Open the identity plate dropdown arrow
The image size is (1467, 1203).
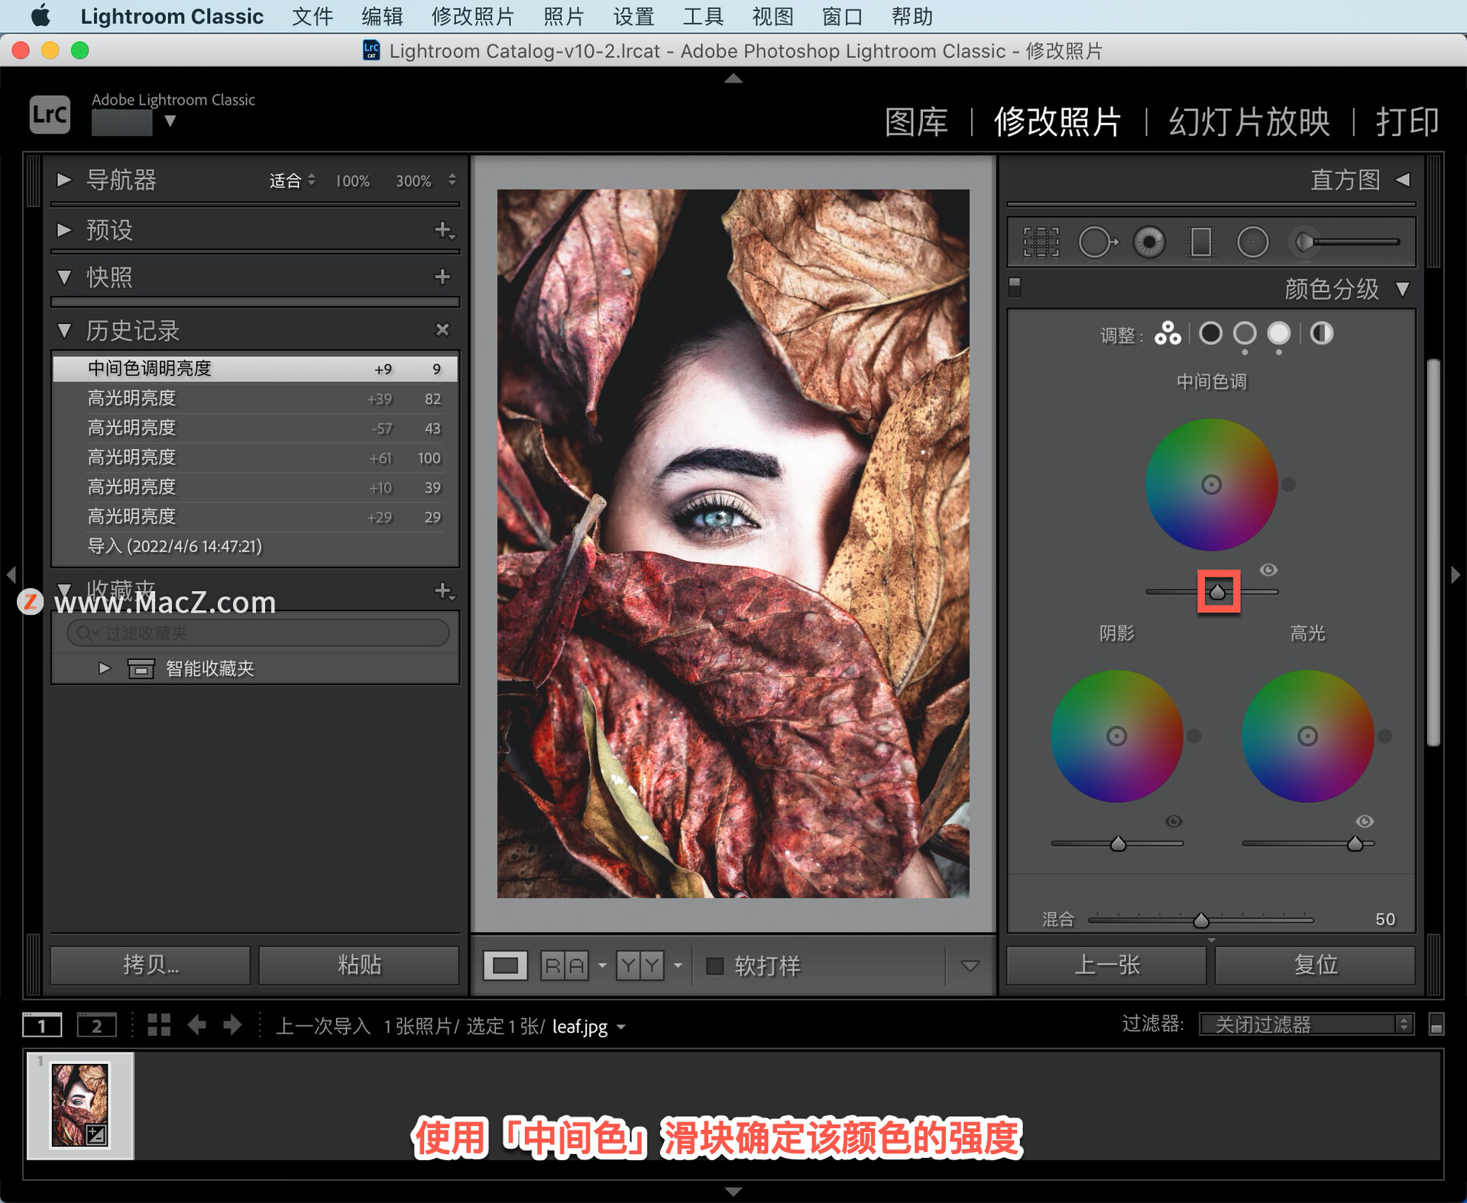(x=170, y=121)
